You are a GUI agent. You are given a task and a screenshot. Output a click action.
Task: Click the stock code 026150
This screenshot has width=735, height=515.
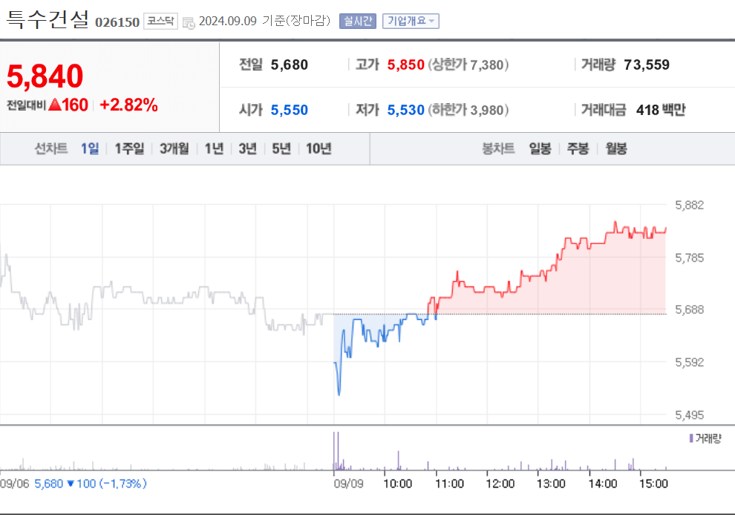click(117, 22)
